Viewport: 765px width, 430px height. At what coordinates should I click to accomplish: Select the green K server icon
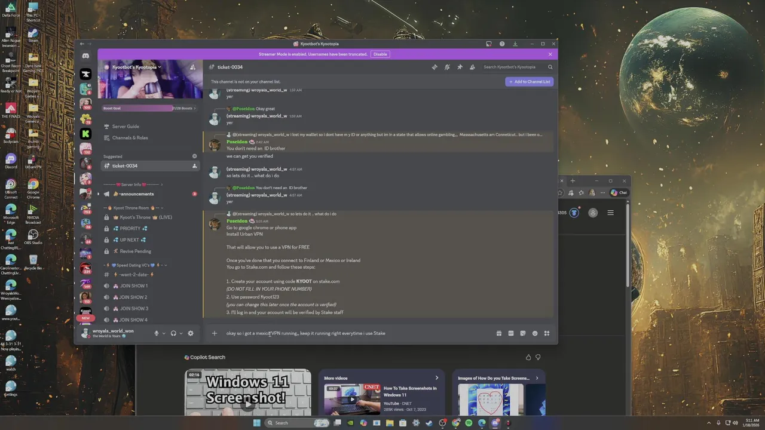[x=85, y=134]
